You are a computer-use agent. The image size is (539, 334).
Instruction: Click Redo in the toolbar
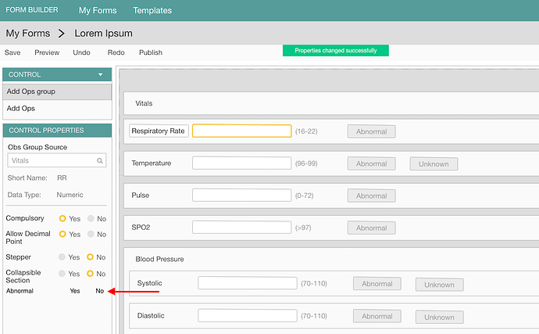(116, 52)
